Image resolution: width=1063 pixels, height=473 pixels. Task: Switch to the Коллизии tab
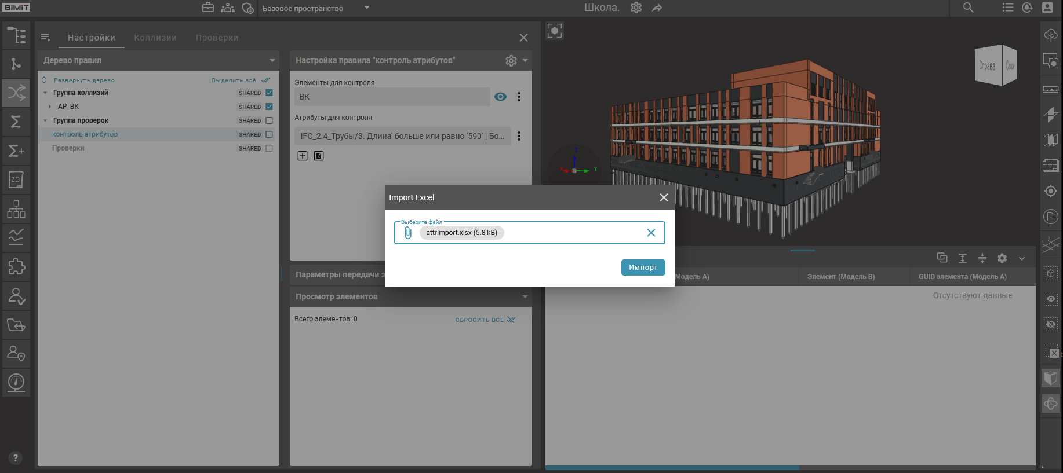pos(155,38)
